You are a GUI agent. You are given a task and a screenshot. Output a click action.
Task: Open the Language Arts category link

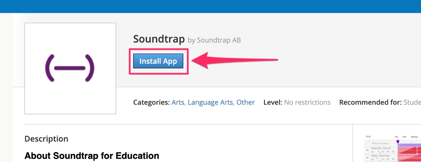(210, 102)
